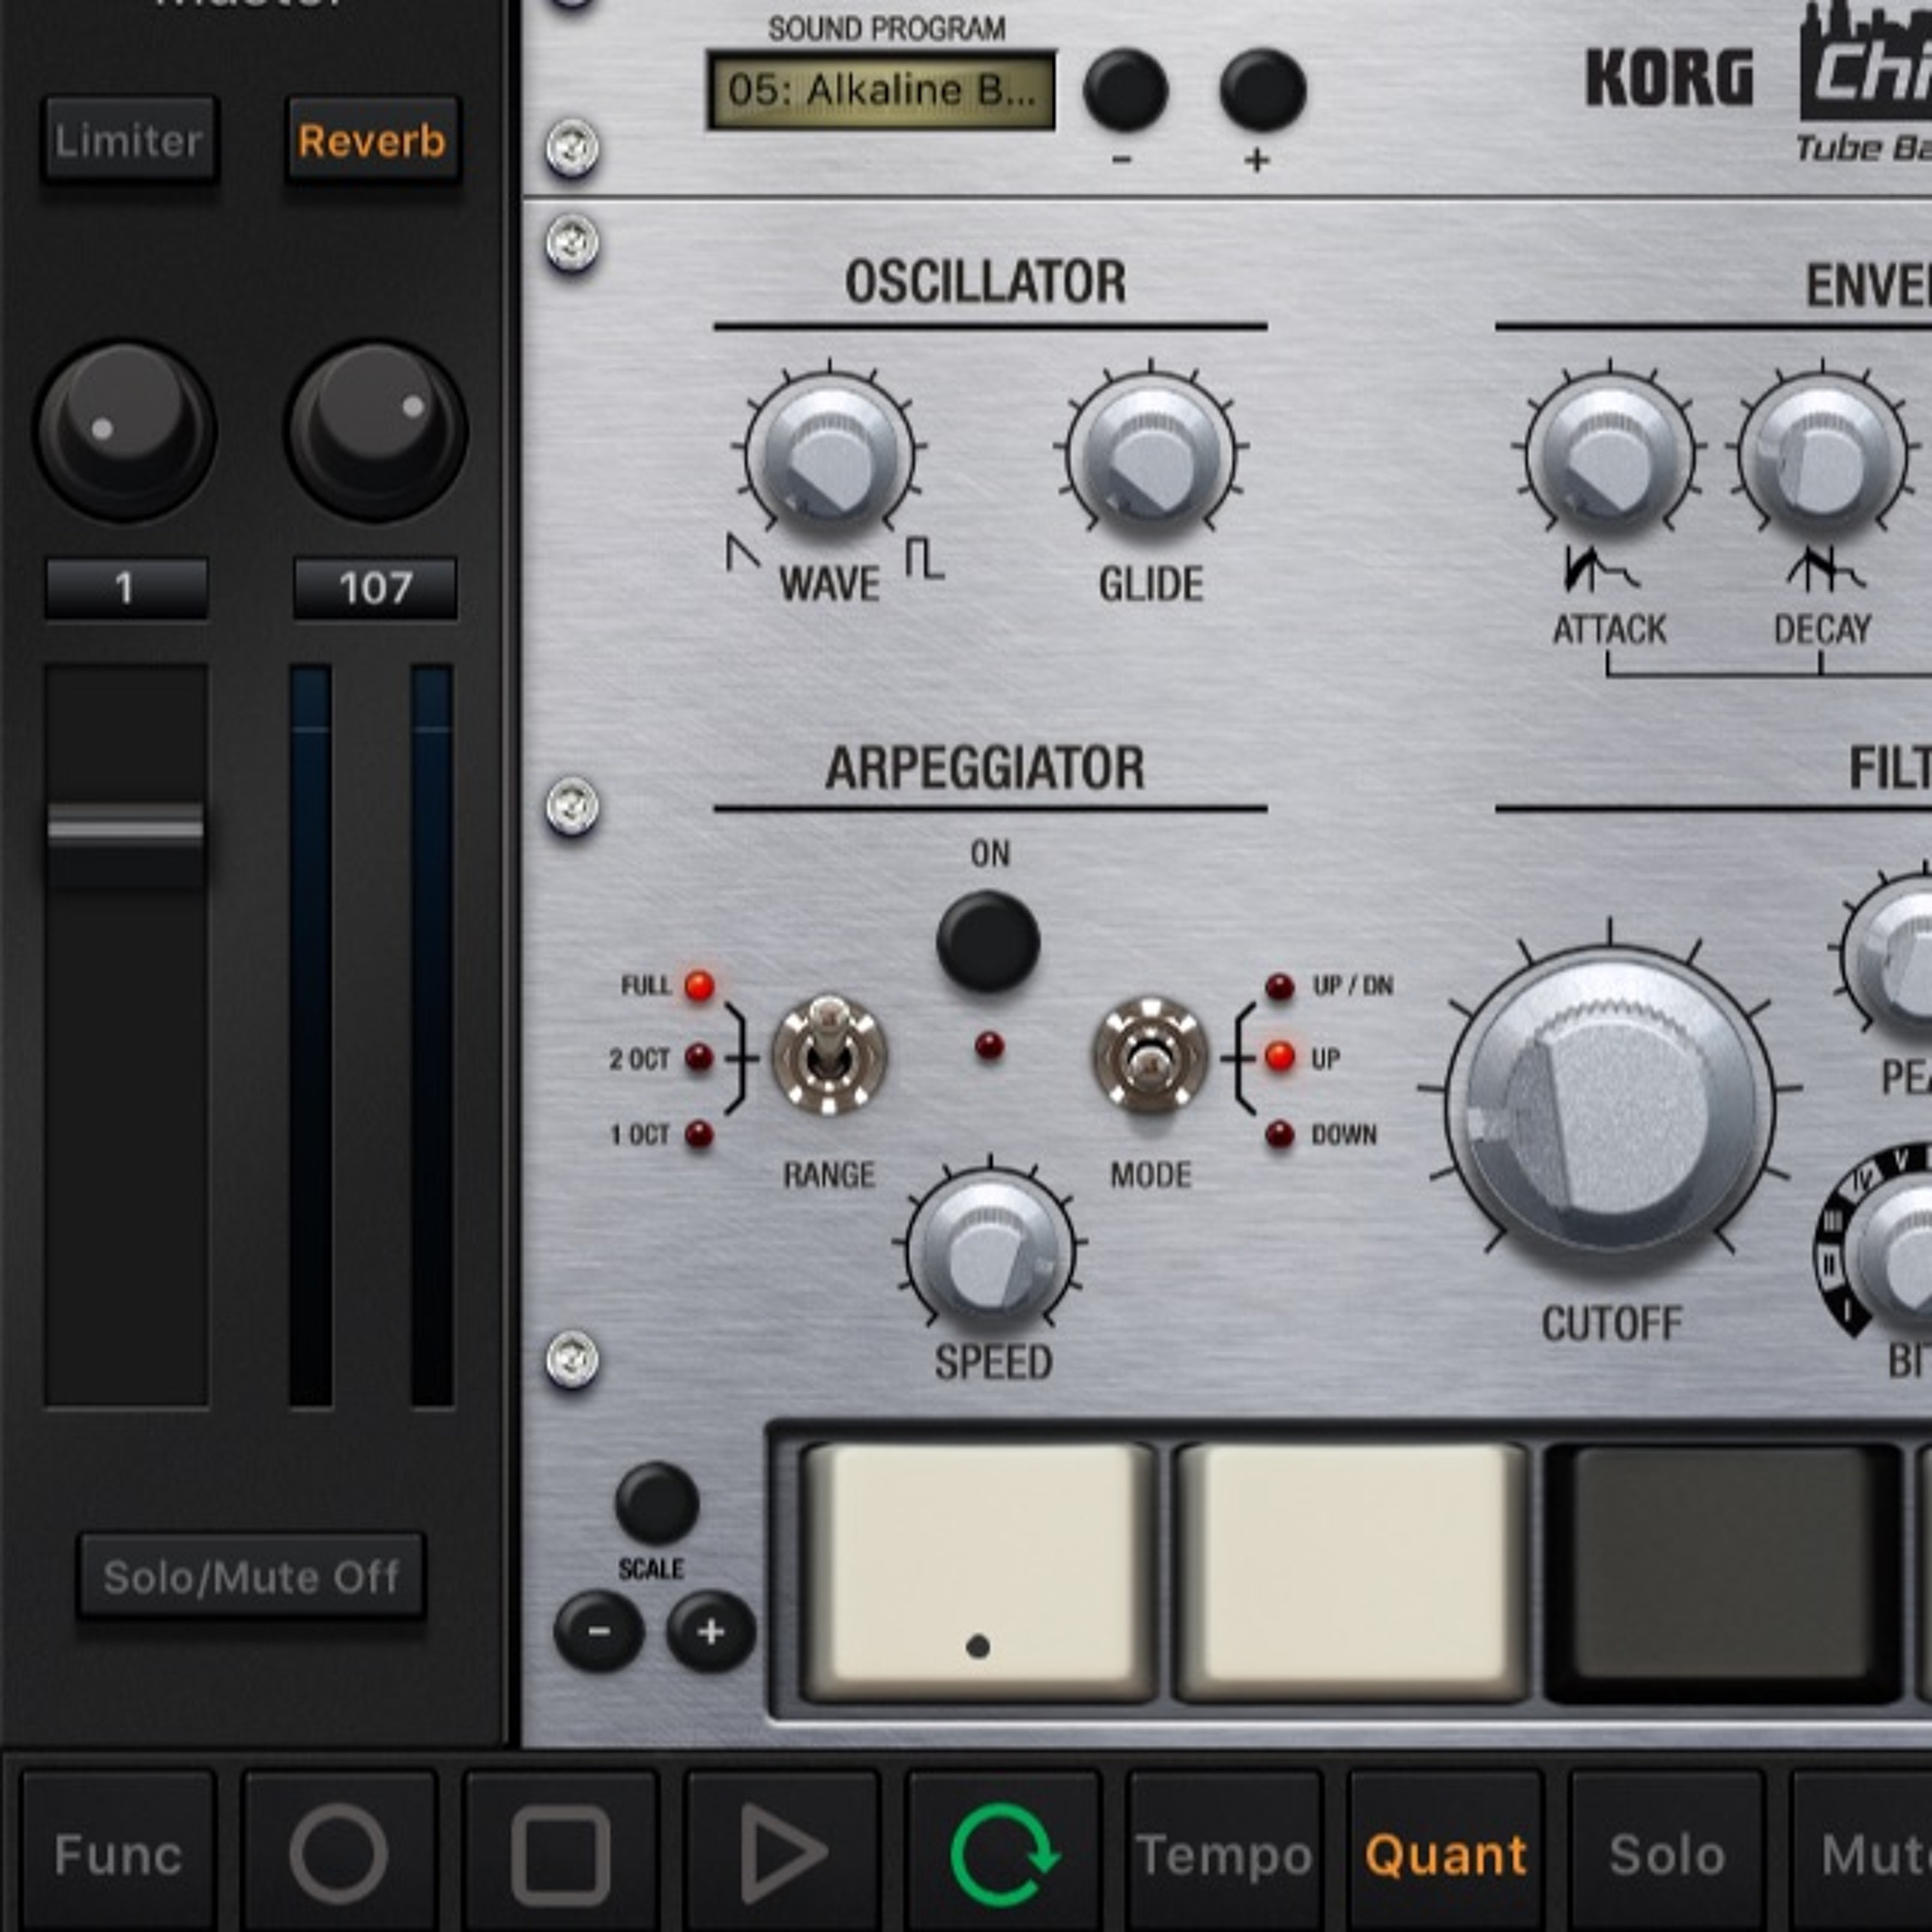Start playback with the play triangle

[781, 1853]
